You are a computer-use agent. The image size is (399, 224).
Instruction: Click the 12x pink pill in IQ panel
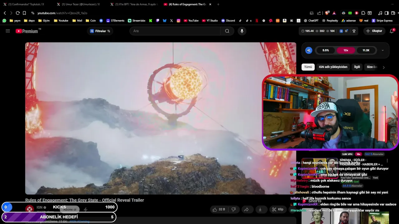[x=346, y=50]
